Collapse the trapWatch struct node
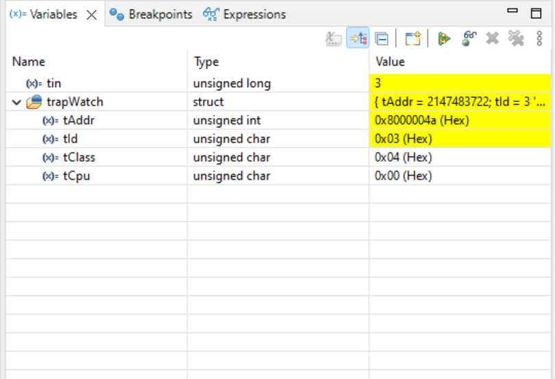The image size is (555, 379). (x=16, y=102)
